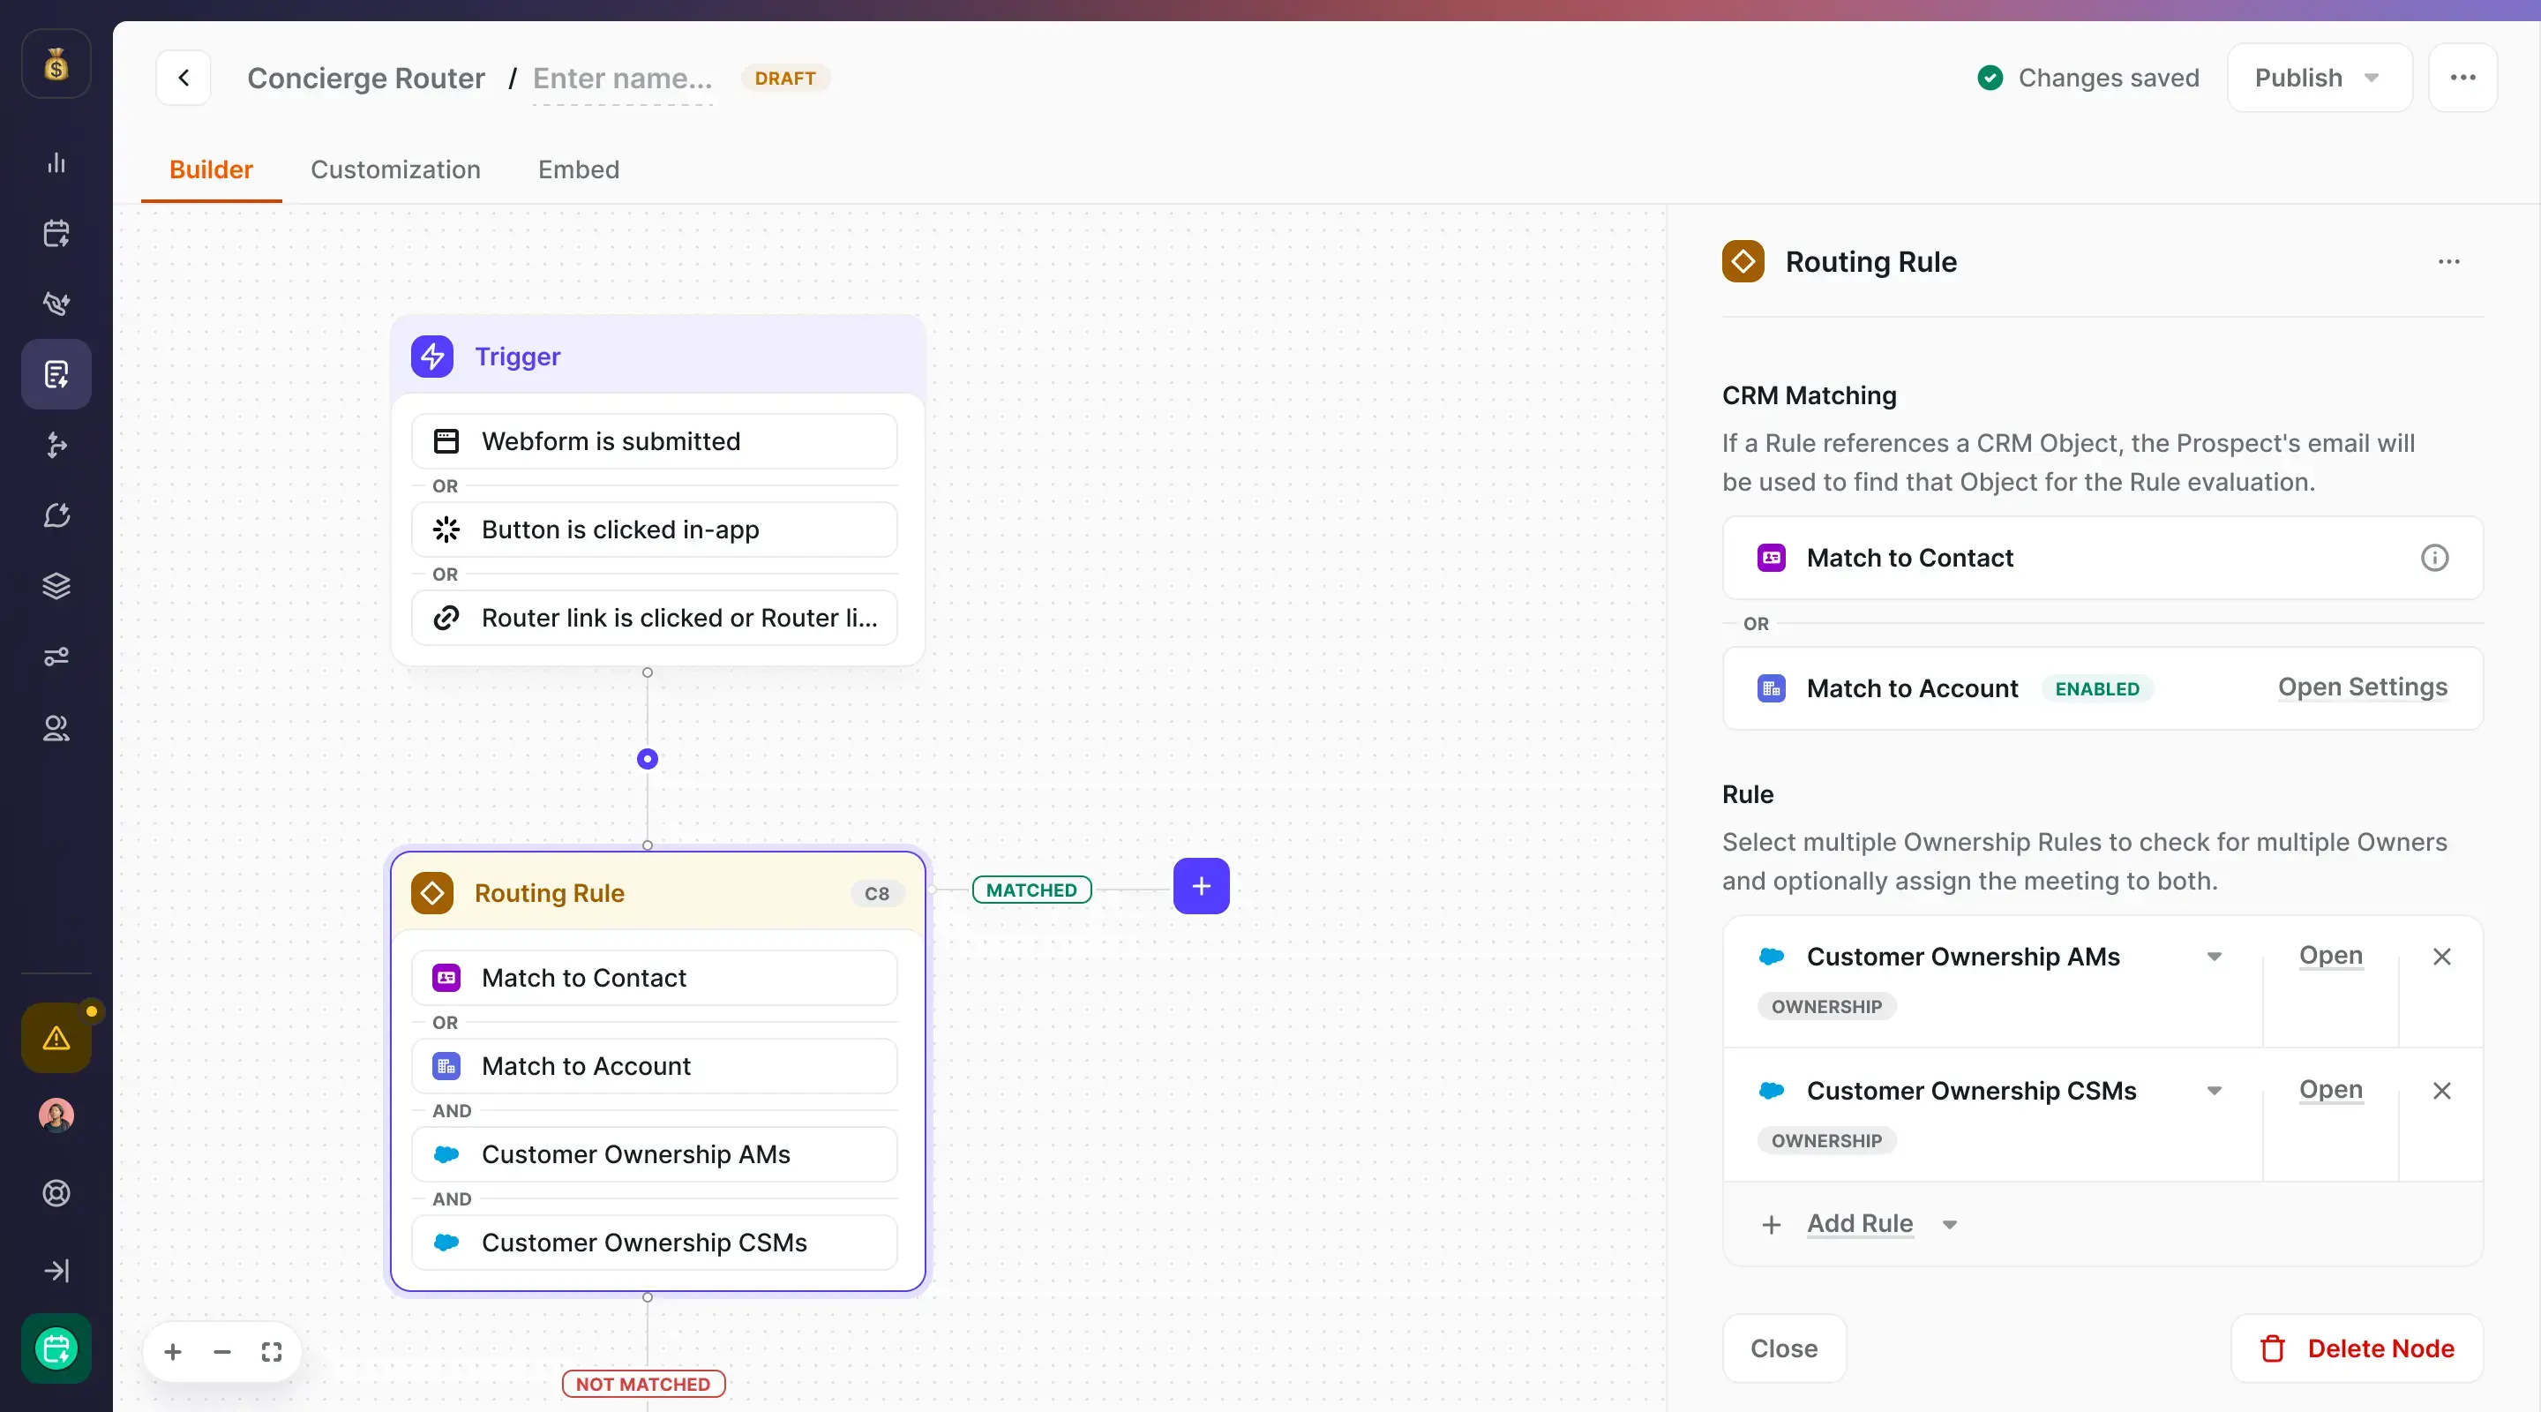The width and height of the screenshot is (2541, 1412).
Task: Expand the Customer Ownership AMs dropdown
Action: point(2214,958)
